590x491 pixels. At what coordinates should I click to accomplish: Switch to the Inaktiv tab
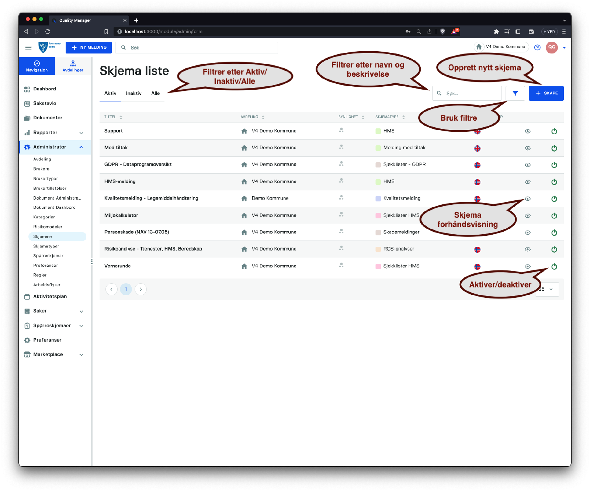point(133,93)
